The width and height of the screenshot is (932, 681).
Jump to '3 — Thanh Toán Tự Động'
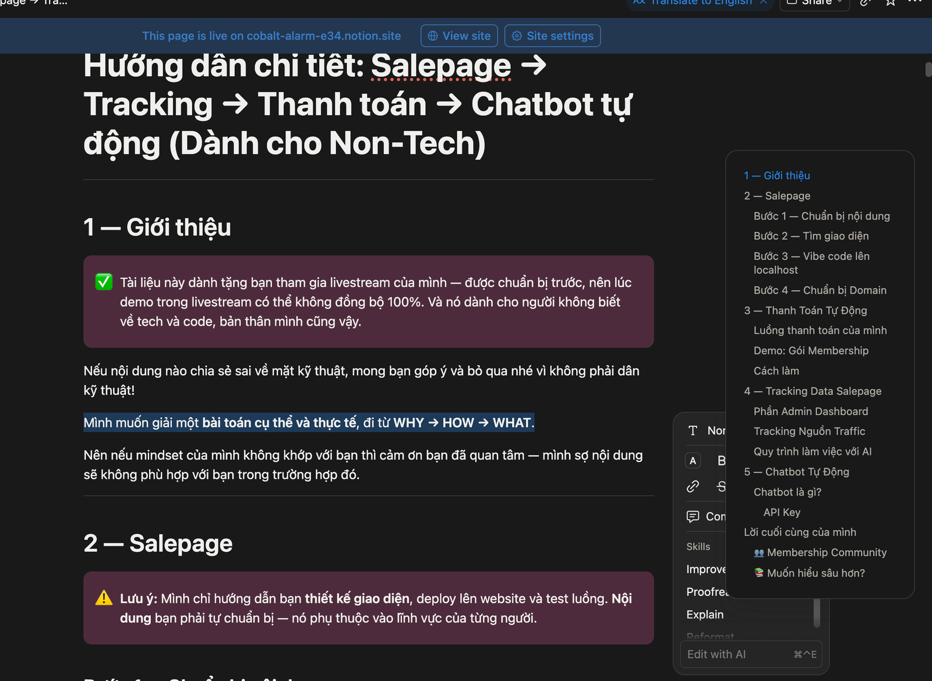[805, 310]
